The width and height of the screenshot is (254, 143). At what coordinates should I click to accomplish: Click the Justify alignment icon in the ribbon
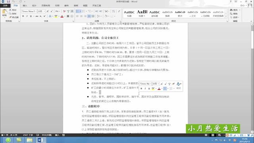[x=89, y=16]
